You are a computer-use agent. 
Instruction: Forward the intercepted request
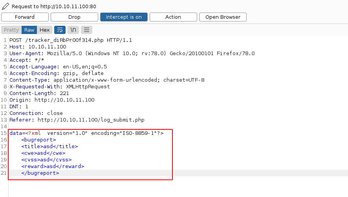25,17
